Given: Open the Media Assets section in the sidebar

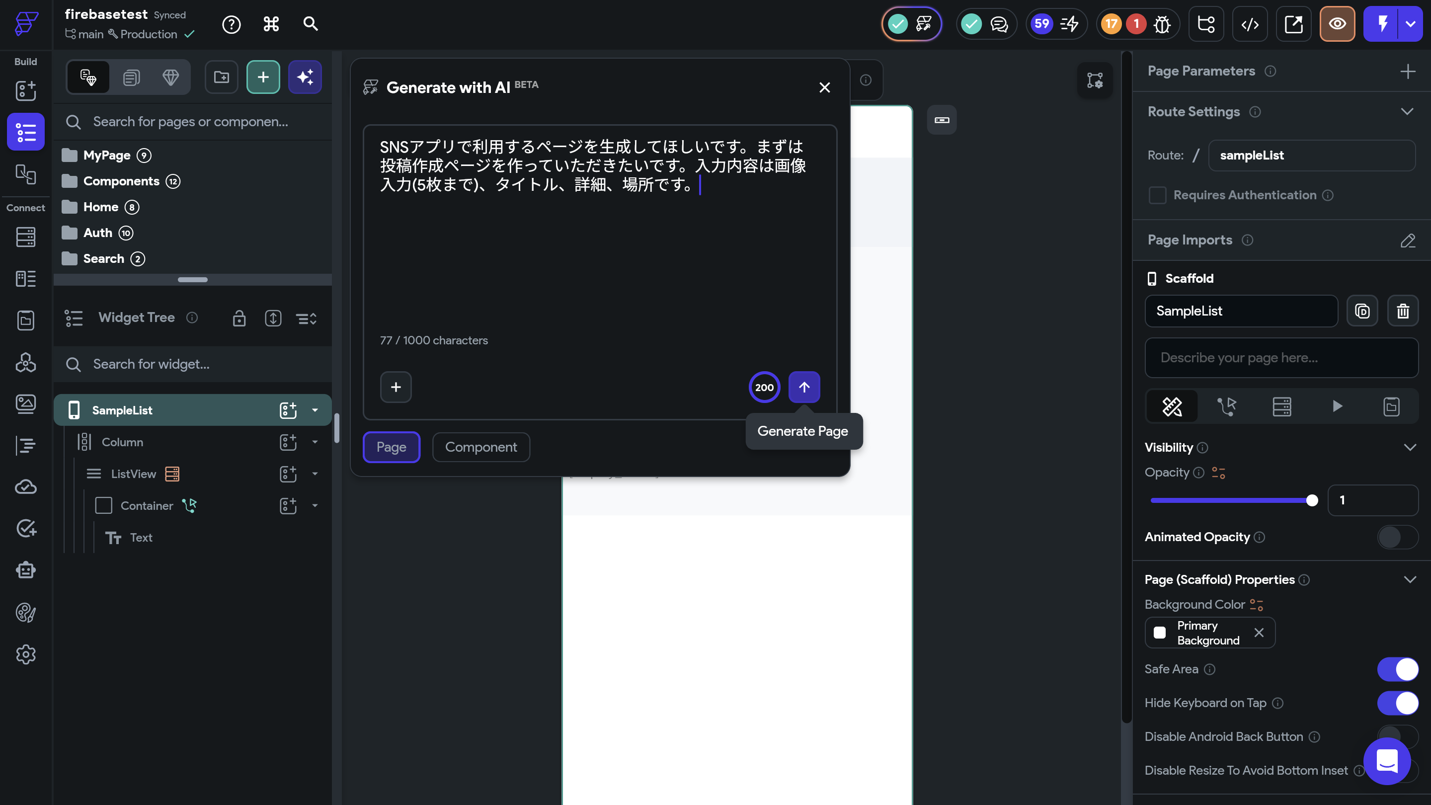Looking at the screenshot, I should (25, 404).
